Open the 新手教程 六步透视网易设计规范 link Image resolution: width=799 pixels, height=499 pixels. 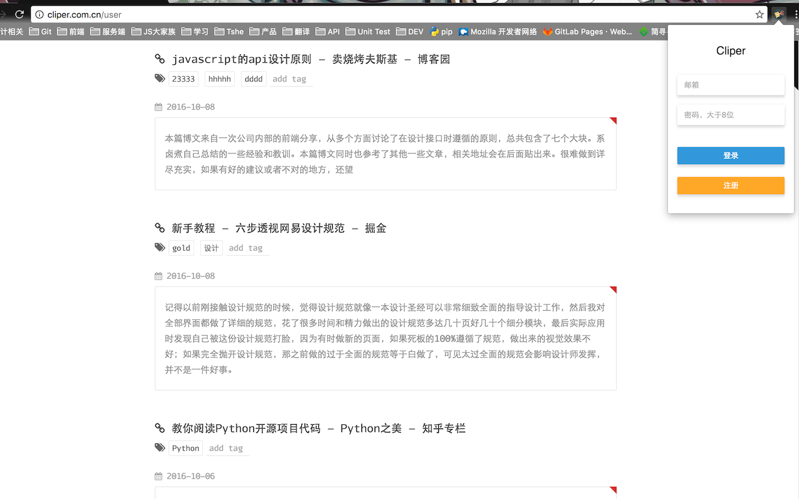click(279, 228)
